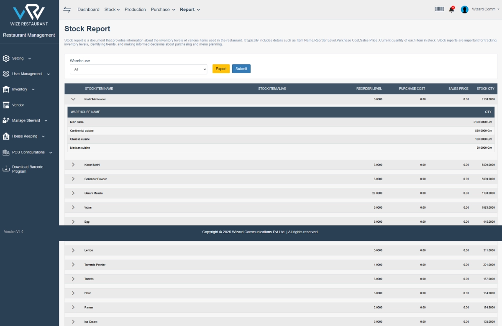Click the yellow Export button
The height and width of the screenshot is (326, 502).
(221, 69)
